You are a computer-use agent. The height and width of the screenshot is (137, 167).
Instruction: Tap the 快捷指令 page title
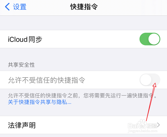84,7
